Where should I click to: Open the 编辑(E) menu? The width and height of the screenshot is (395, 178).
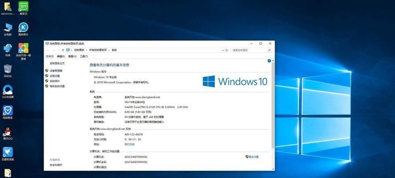click(61, 57)
